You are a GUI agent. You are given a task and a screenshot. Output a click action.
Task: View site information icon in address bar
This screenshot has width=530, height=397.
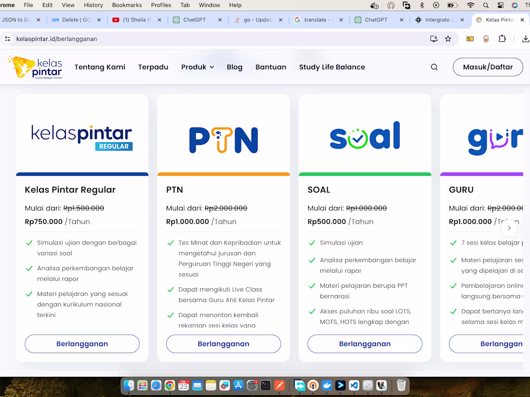[7, 39]
